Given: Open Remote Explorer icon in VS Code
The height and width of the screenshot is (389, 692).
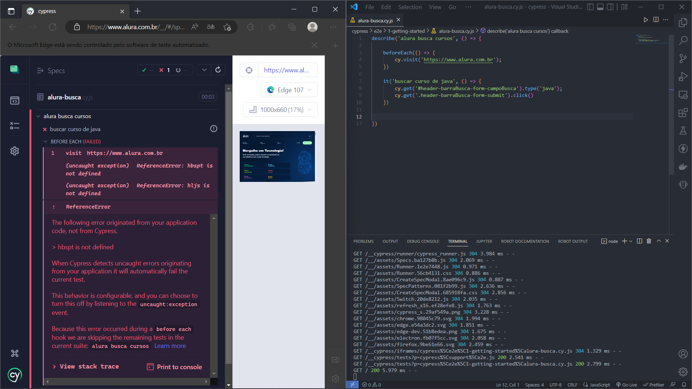Looking at the screenshot, I should coord(683,95).
